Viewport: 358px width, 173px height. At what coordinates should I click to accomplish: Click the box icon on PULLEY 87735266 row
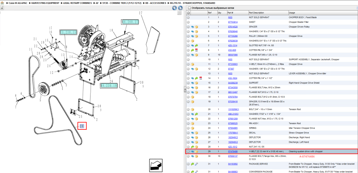[x=196, y=36]
